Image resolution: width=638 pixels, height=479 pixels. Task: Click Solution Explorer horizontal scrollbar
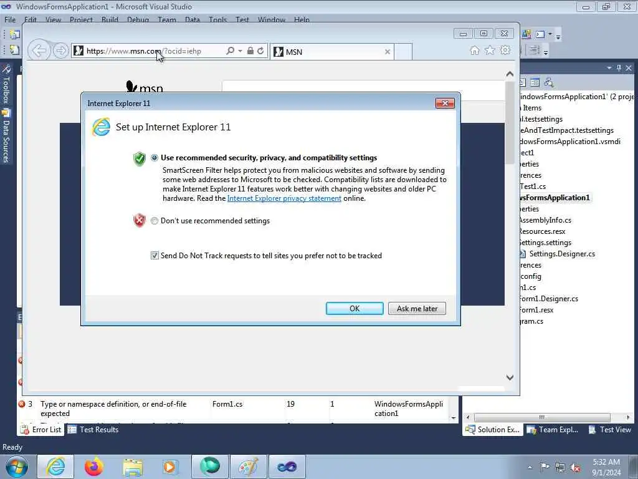tap(542, 417)
